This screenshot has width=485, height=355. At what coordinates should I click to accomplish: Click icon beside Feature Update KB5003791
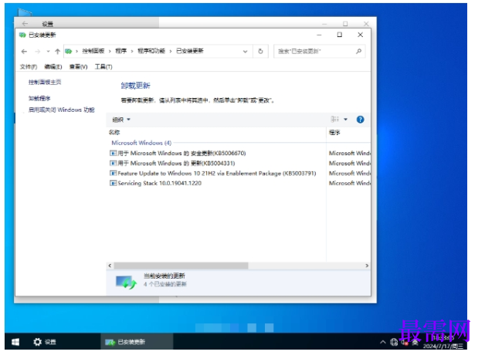point(114,174)
